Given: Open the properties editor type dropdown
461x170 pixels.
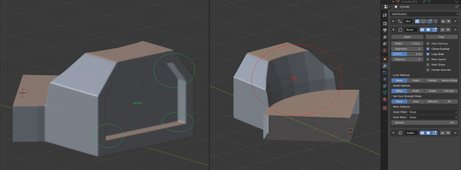Looking at the screenshot, I should pyautogui.click(x=387, y=7).
